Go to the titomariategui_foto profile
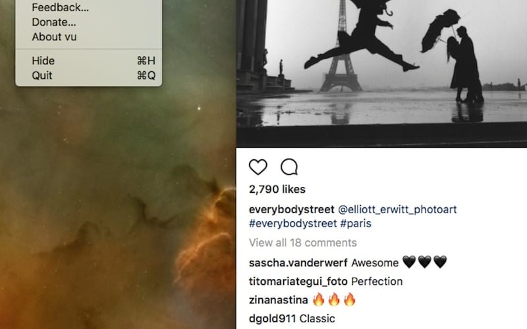 coord(298,282)
